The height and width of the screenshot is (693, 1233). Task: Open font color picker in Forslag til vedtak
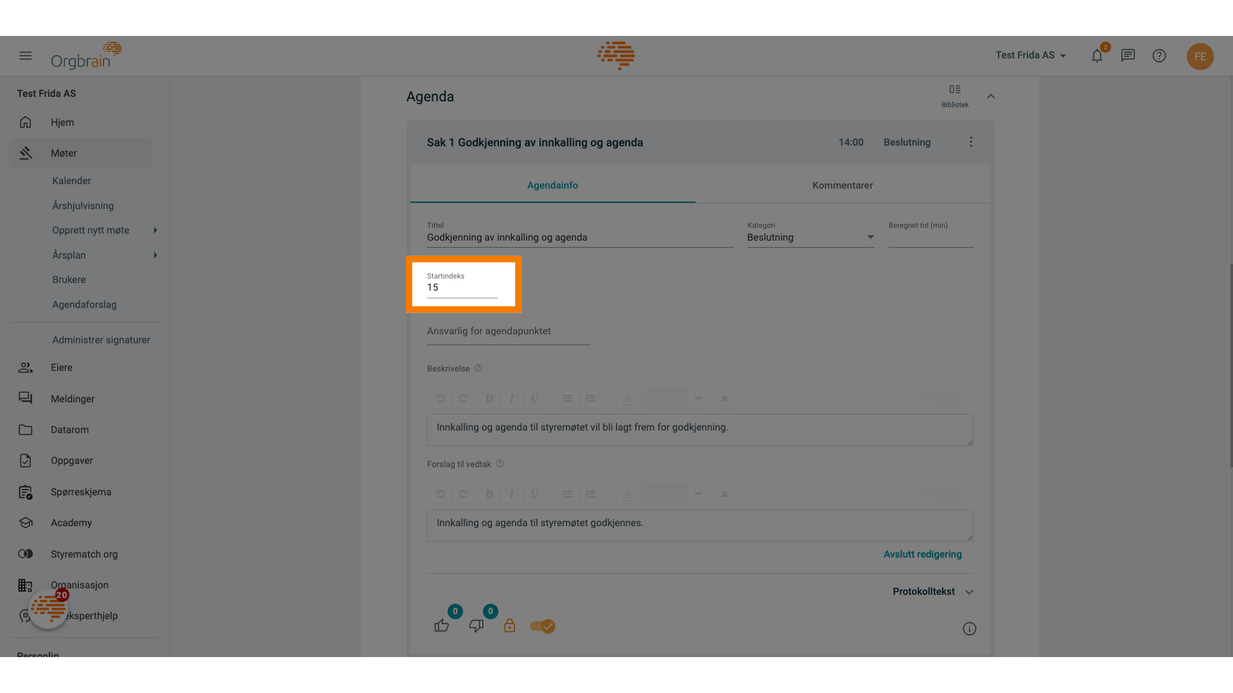[627, 494]
